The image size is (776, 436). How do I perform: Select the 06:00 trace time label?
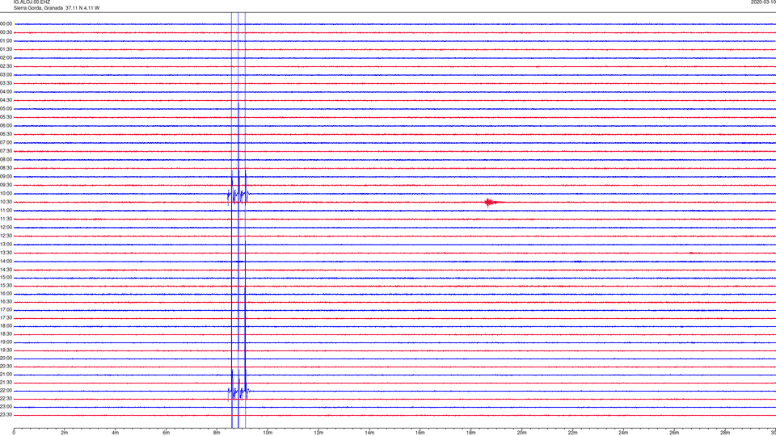[x=6, y=126]
